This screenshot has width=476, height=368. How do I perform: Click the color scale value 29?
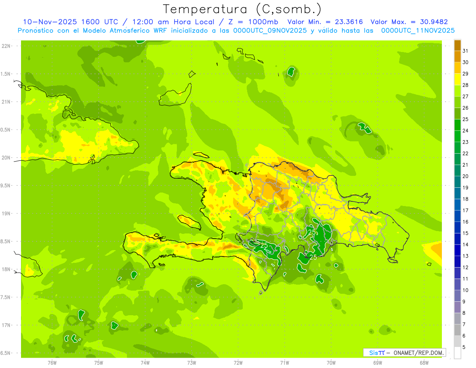(465, 74)
